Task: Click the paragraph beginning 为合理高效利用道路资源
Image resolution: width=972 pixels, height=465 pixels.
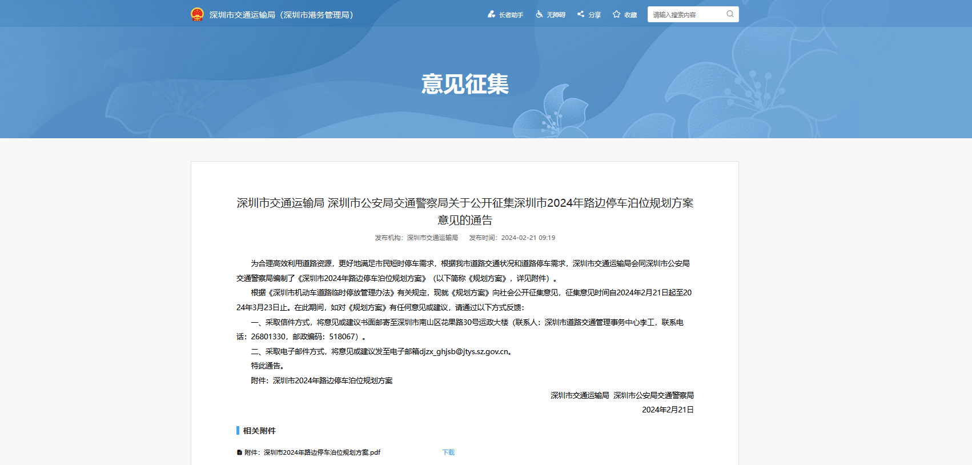Action: [464, 271]
